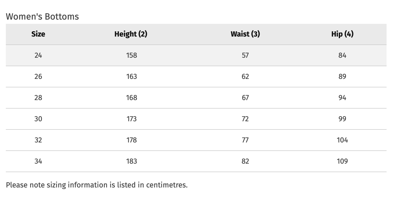Click the centimetres sizing note text
The width and height of the screenshot is (413, 197).
(97, 185)
